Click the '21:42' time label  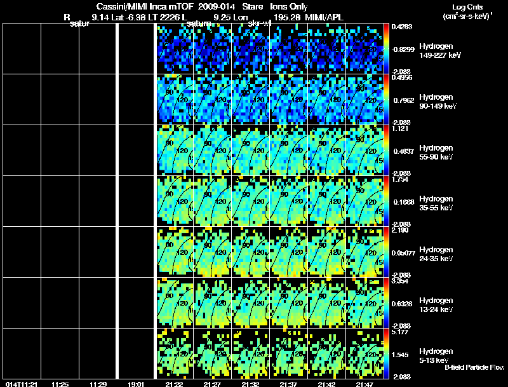click(x=326, y=384)
